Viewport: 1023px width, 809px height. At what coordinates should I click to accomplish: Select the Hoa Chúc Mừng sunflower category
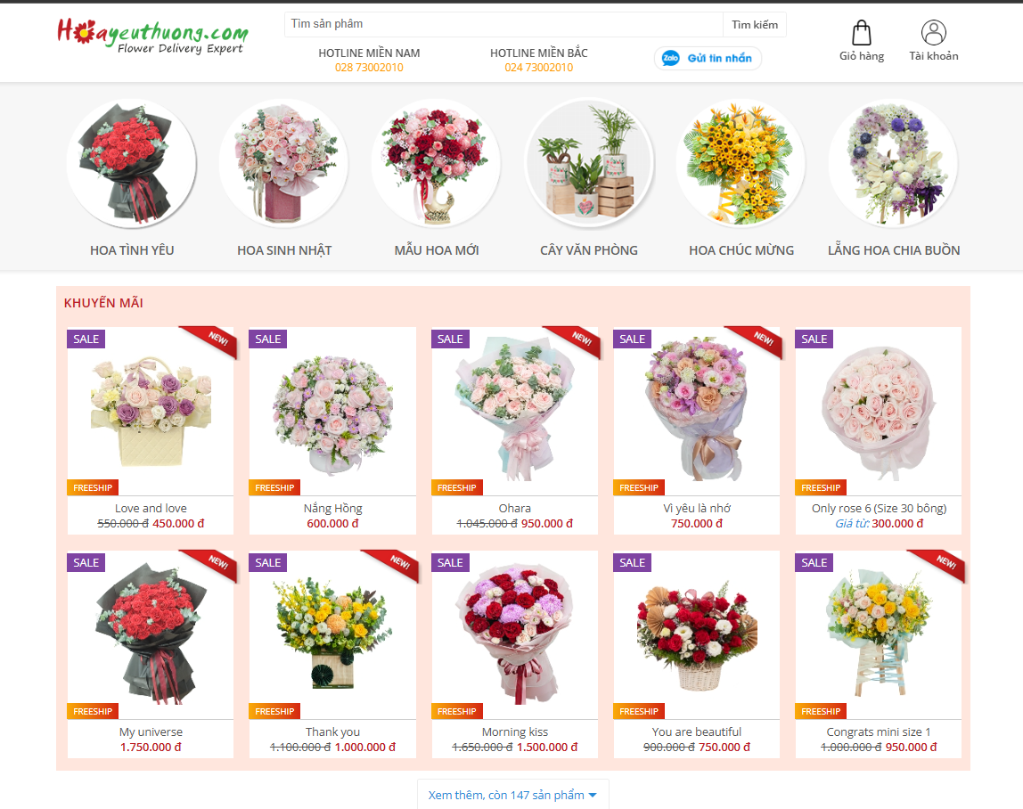click(x=741, y=163)
